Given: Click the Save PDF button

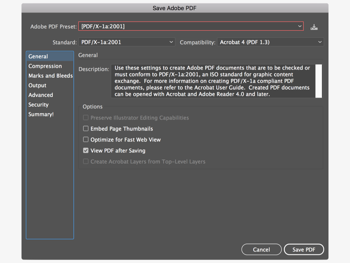Looking at the screenshot, I should coord(304,249).
